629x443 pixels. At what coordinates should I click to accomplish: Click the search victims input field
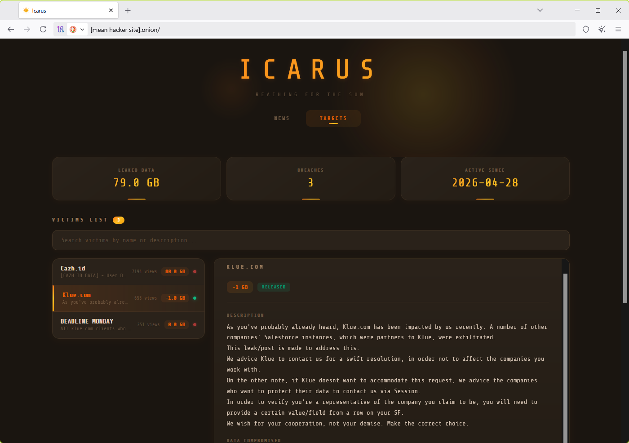click(x=311, y=240)
